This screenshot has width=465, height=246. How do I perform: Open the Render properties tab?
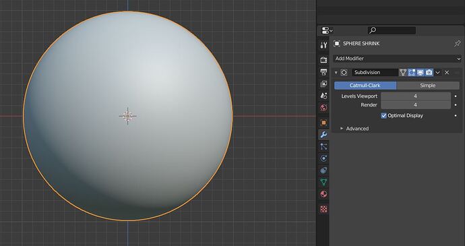coord(323,59)
